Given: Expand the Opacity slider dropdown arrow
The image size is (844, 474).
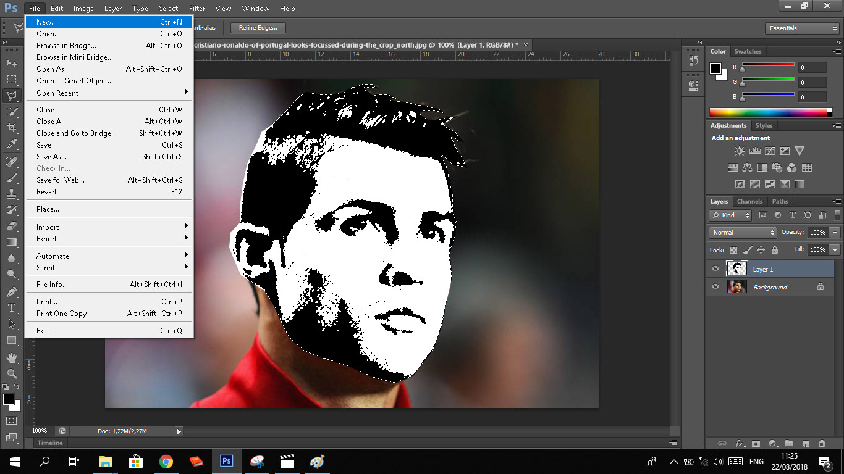Looking at the screenshot, I should click(x=835, y=233).
